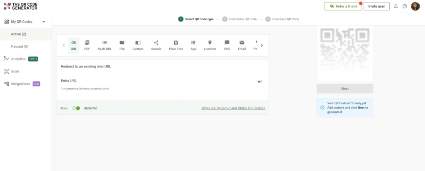Open What are Dynamic and Static QR Codes link
The width and height of the screenshot is (425, 171).
click(233, 108)
